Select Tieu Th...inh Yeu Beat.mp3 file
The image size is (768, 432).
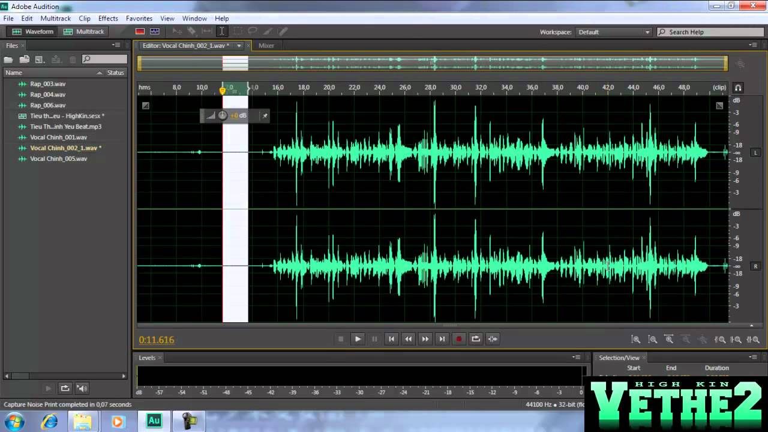(65, 127)
